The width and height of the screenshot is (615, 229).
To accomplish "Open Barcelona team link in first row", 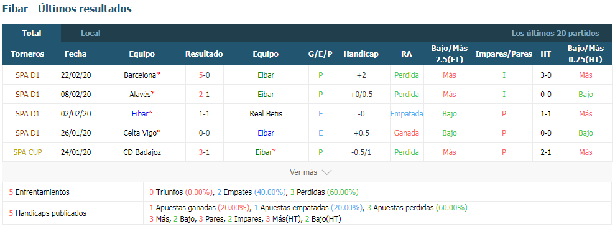I will 140,75.
